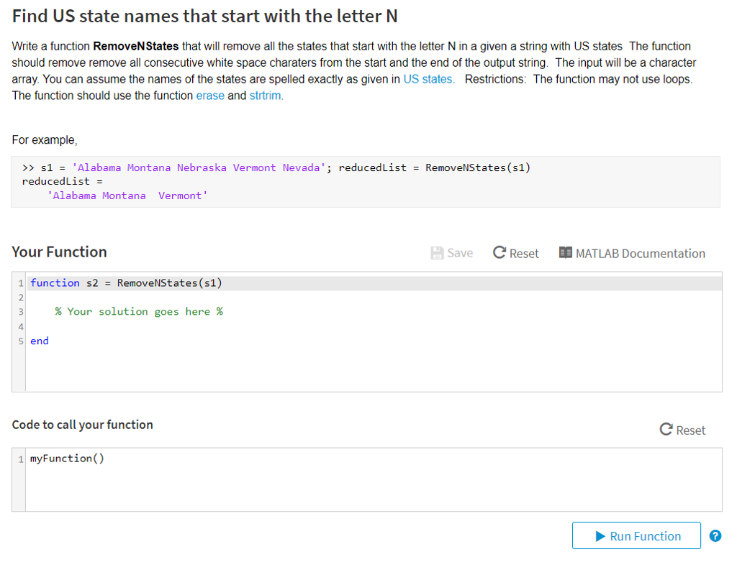This screenshot has height=562, width=737.
Task: Click the Reset arrow icon in call-code section
Action: click(x=666, y=429)
